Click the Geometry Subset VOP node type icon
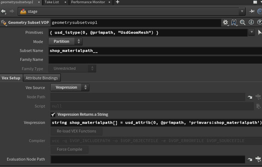 (4, 23)
